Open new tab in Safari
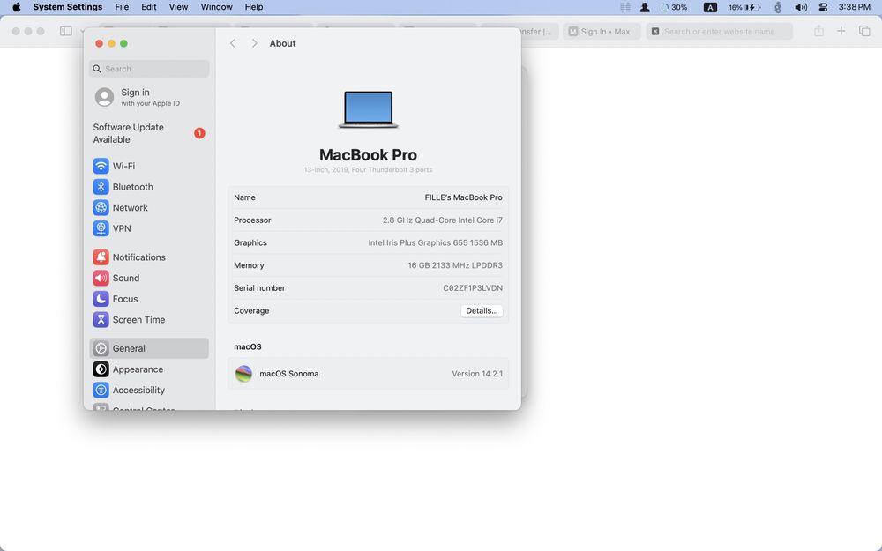The height and width of the screenshot is (551, 882). coord(841,32)
